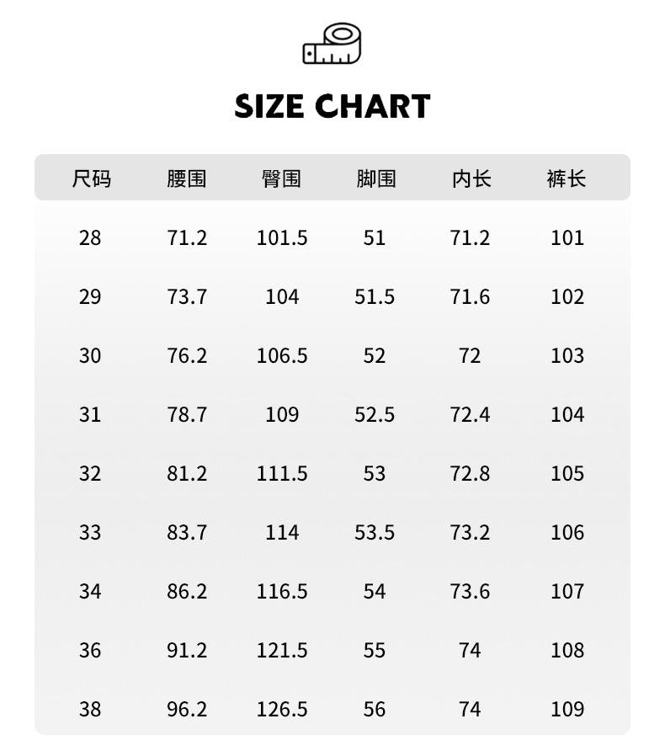Viewport: 665px width, 756px height.
Task: Select size 38 row label
Action: pos(90,710)
